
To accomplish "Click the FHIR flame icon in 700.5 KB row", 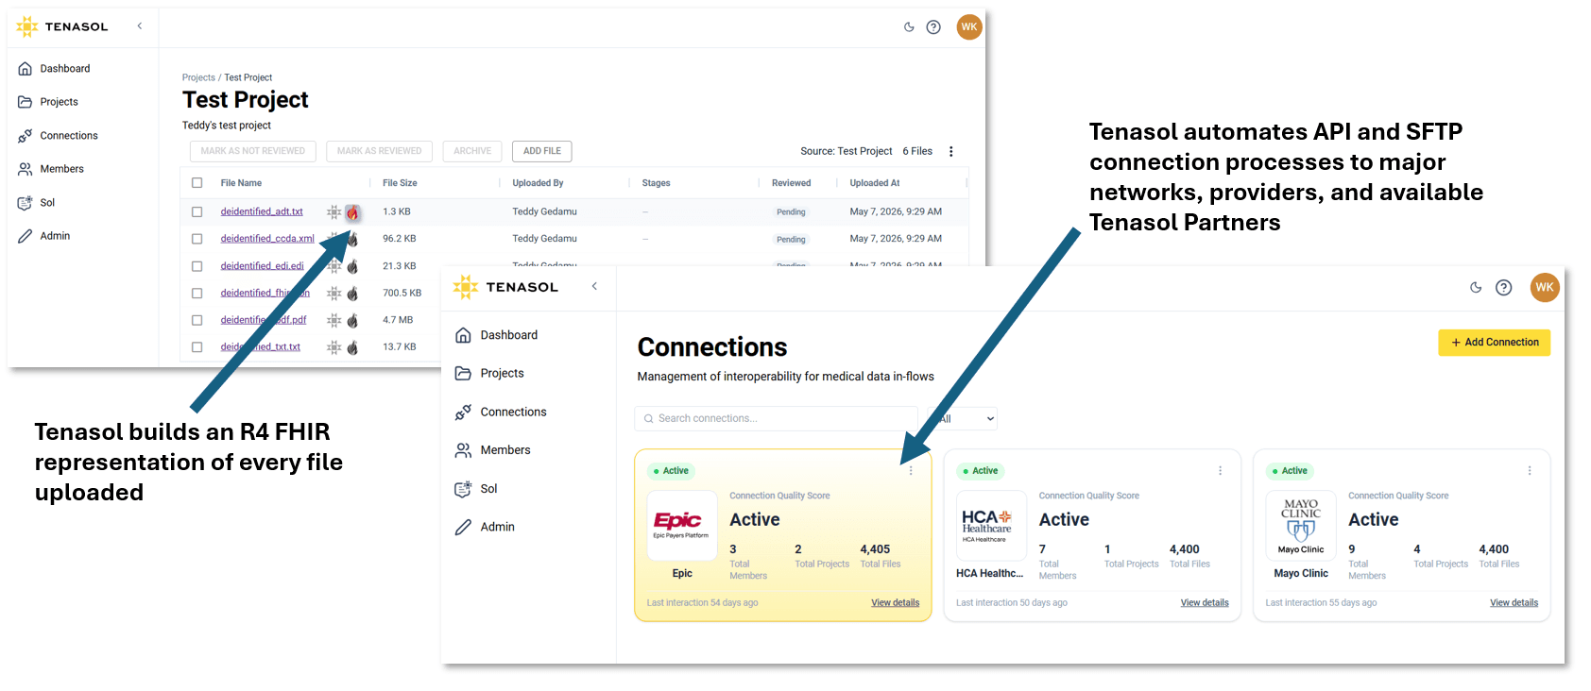I will [352, 294].
